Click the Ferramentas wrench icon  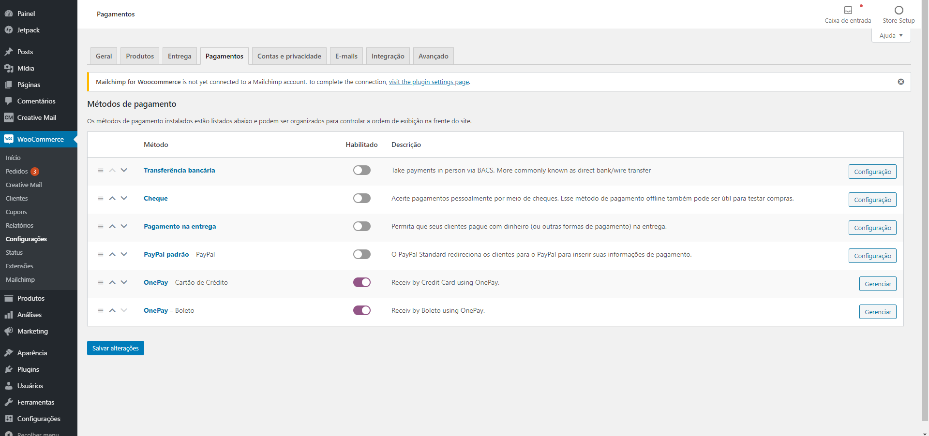tap(9, 402)
